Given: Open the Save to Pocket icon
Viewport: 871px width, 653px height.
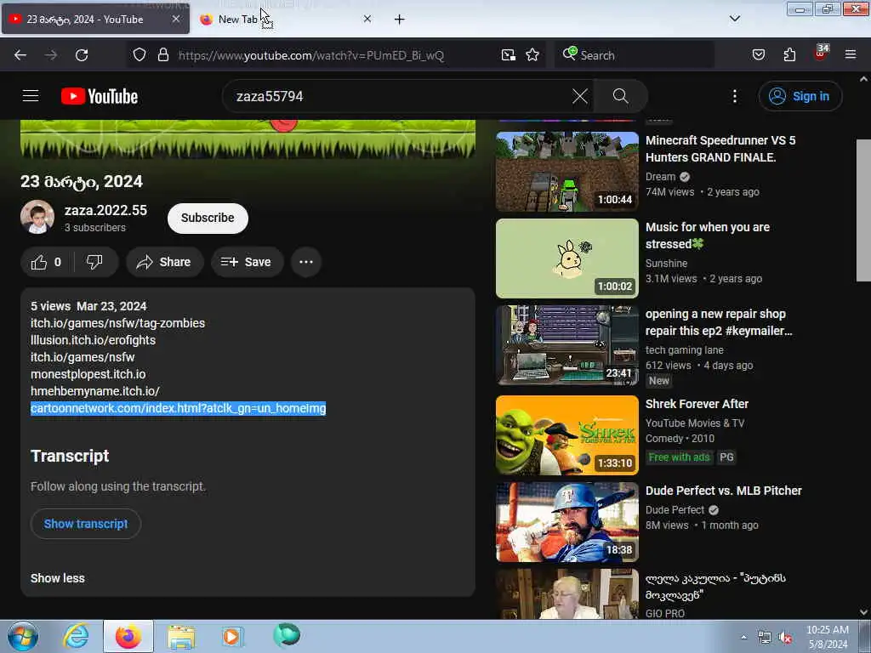Looking at the screenshot, I should pyautogui.click(x=758, y=55).
